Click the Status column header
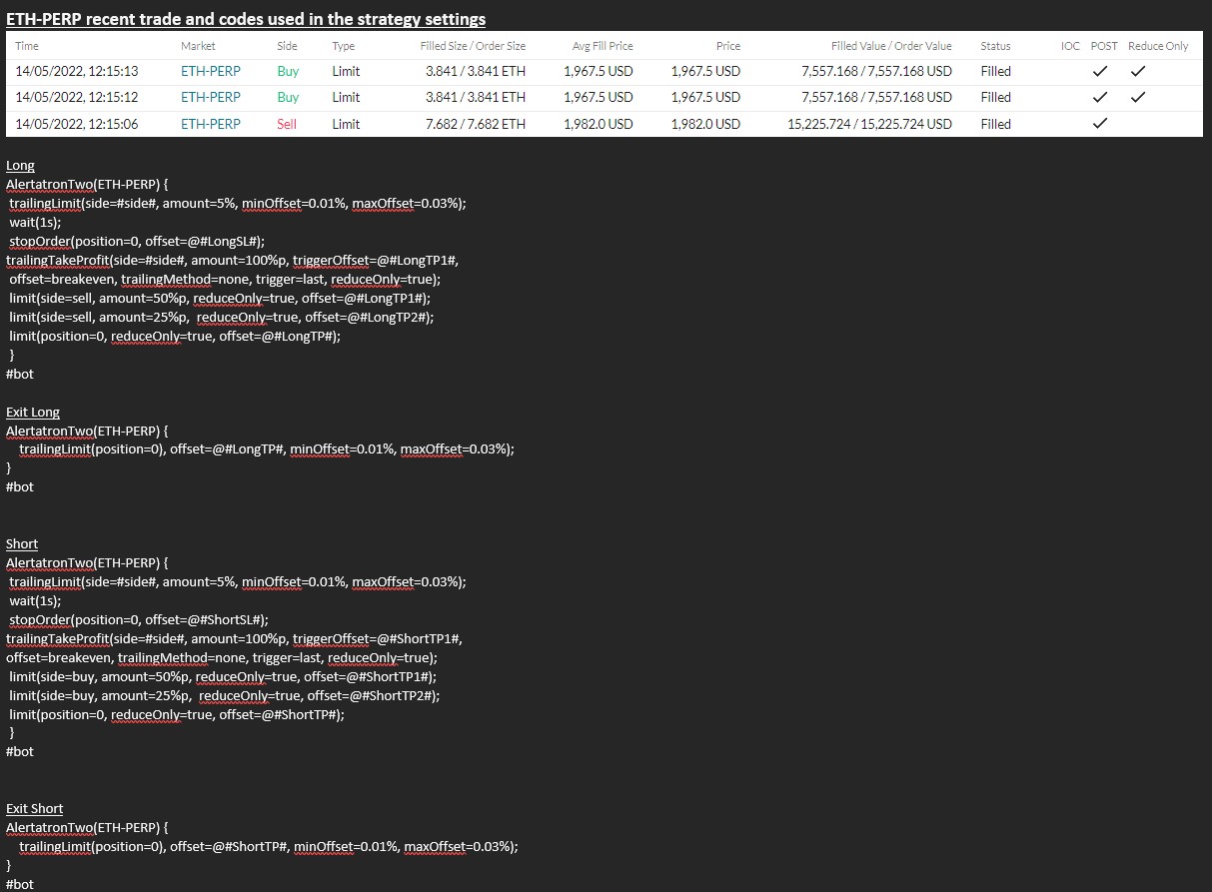 point(995,46)
